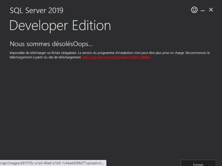Close the SQL Server 2019 installer
This screenshot has width=222, height=166.
211,10
